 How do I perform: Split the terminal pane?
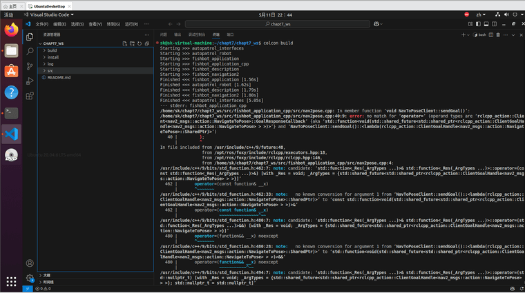[491, 34]
